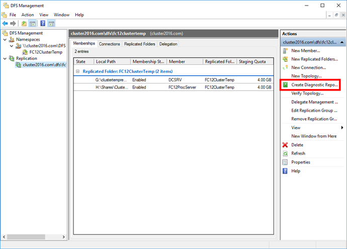Click the Forward arrow toolbar icon
347x249 pixels.
pos(13,23)
